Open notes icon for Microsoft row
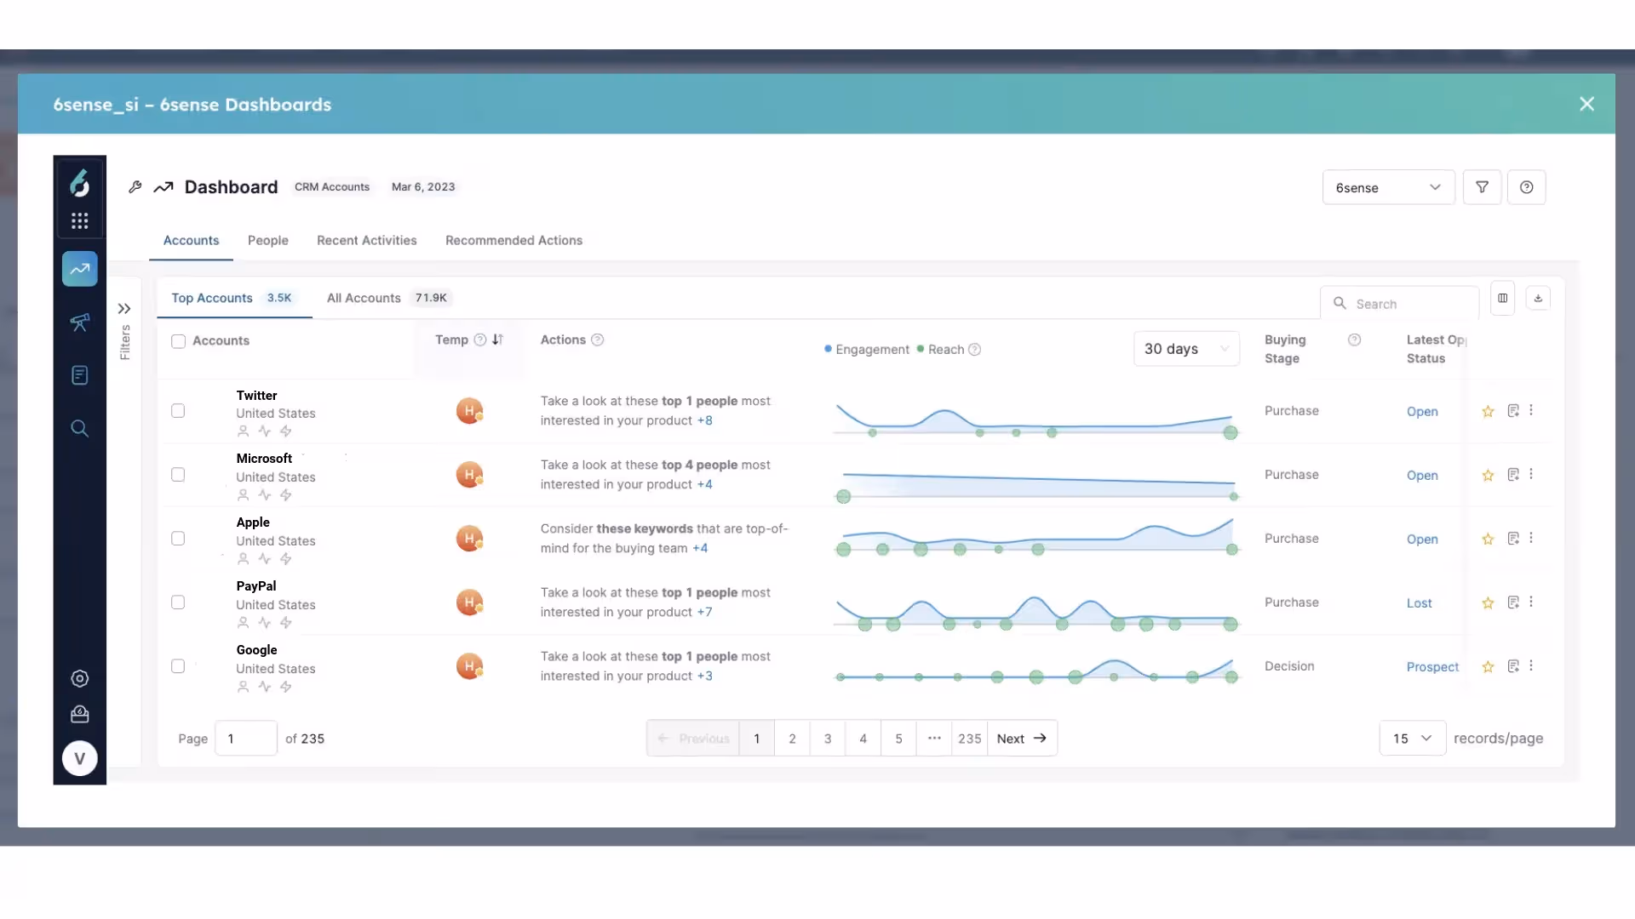Image resolution: width=1635 pixels, height=919 pixels. [x=1513, y=475]
